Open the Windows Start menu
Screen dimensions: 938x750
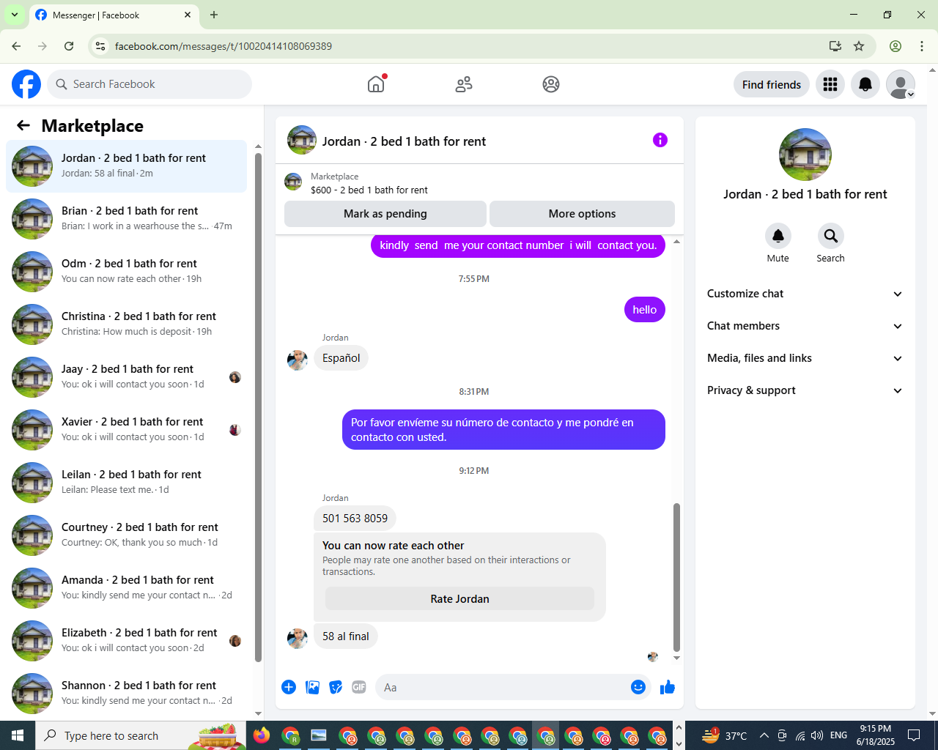pyautogui.click(x=18, y=735)
